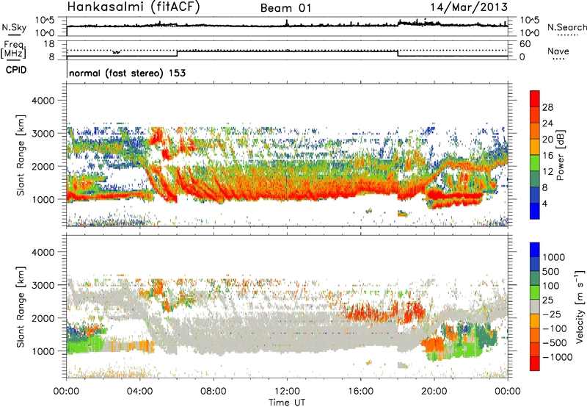Click the Beam 01 label
Viewport: 587px width, 407px height.
pos(285,8)
